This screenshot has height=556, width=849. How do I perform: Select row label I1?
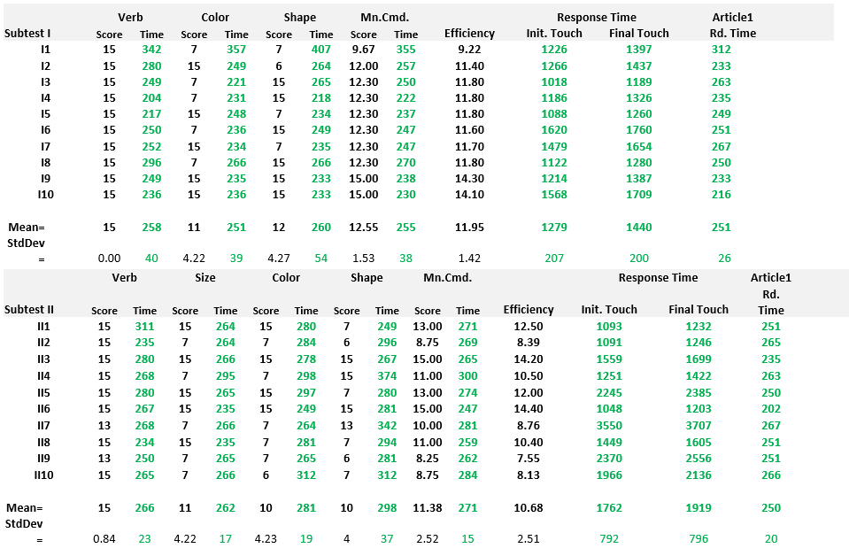click(45, 50)
